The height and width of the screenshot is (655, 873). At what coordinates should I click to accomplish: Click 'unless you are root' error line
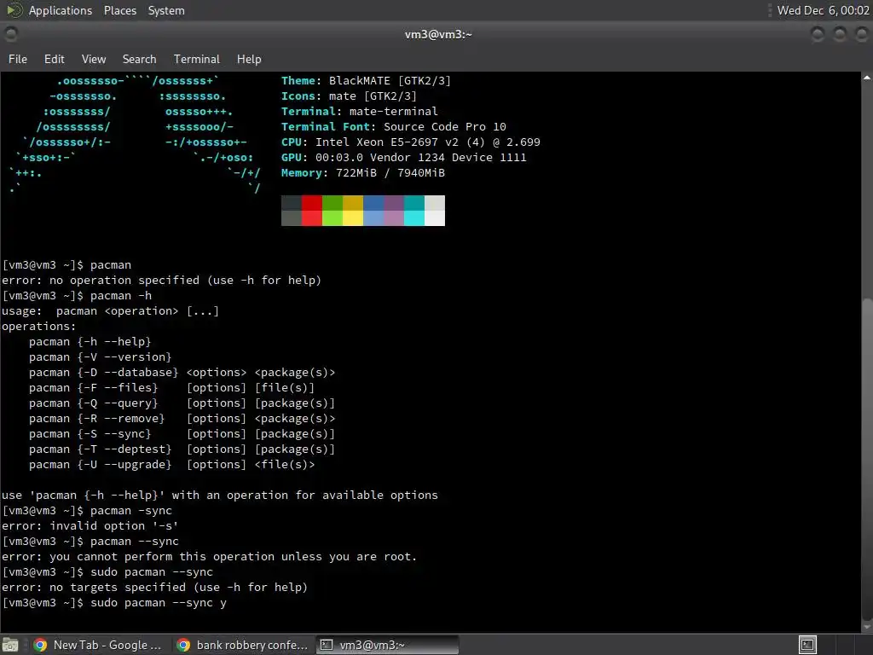[x=210, y=556]
